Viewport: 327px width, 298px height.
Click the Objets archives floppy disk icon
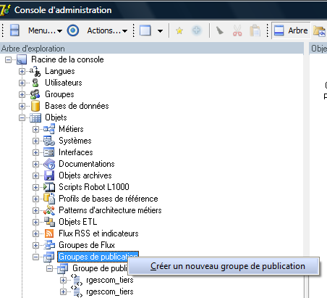point(49,175)
